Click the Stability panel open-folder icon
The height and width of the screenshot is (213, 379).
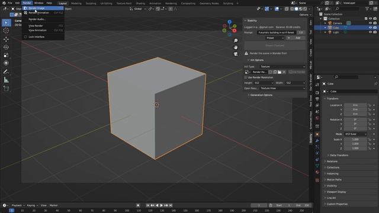280,72
